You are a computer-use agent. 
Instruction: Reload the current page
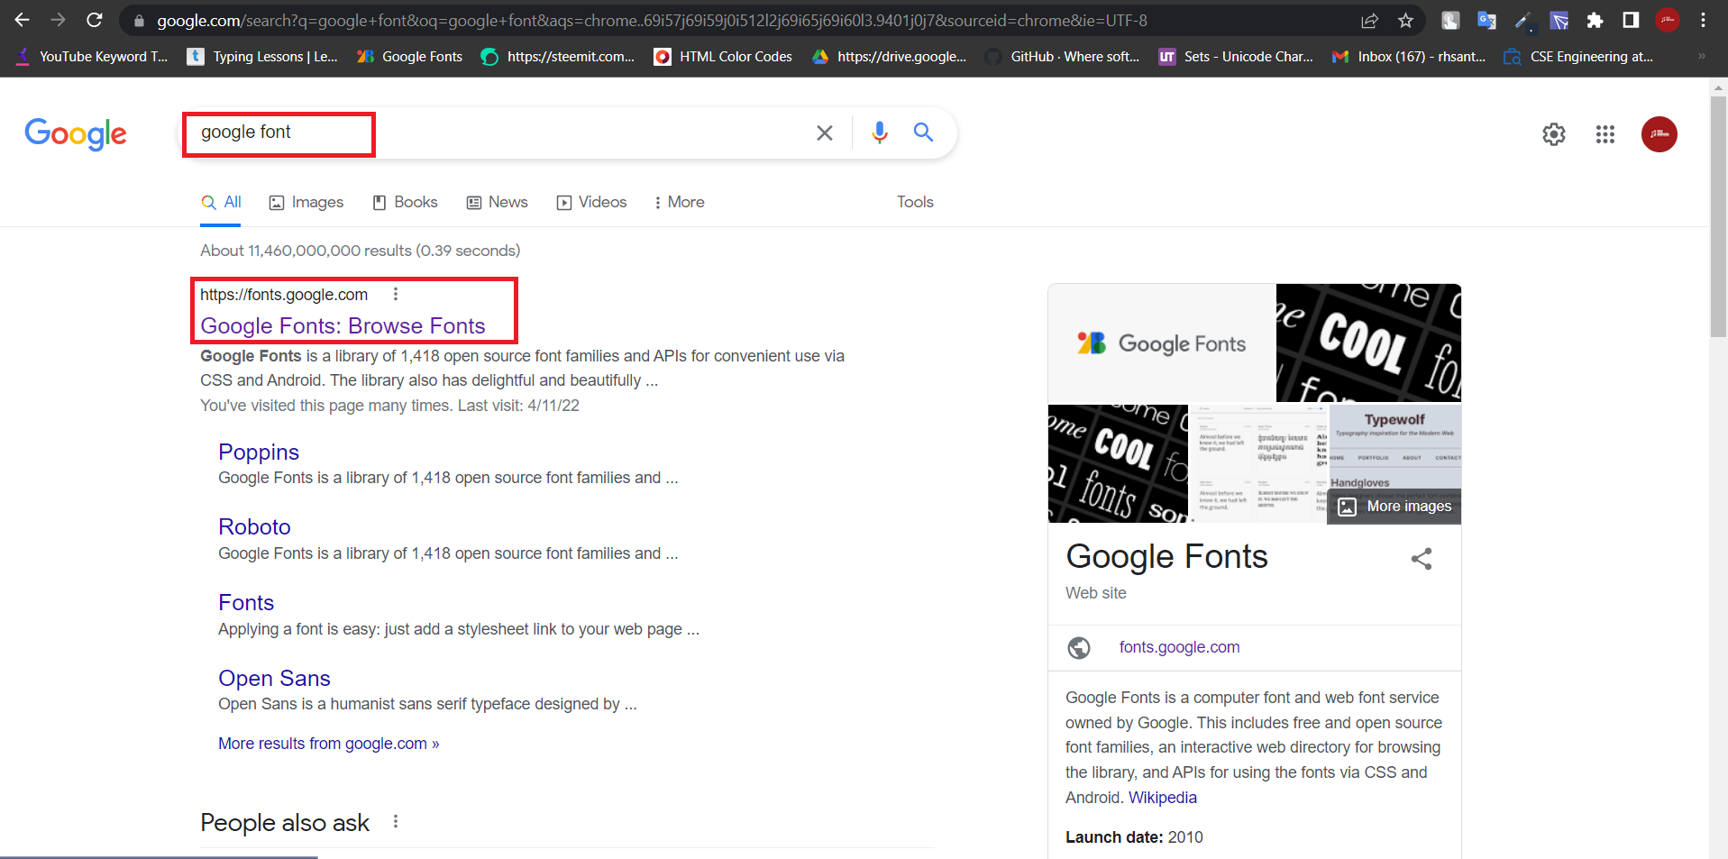pos(95,20)
